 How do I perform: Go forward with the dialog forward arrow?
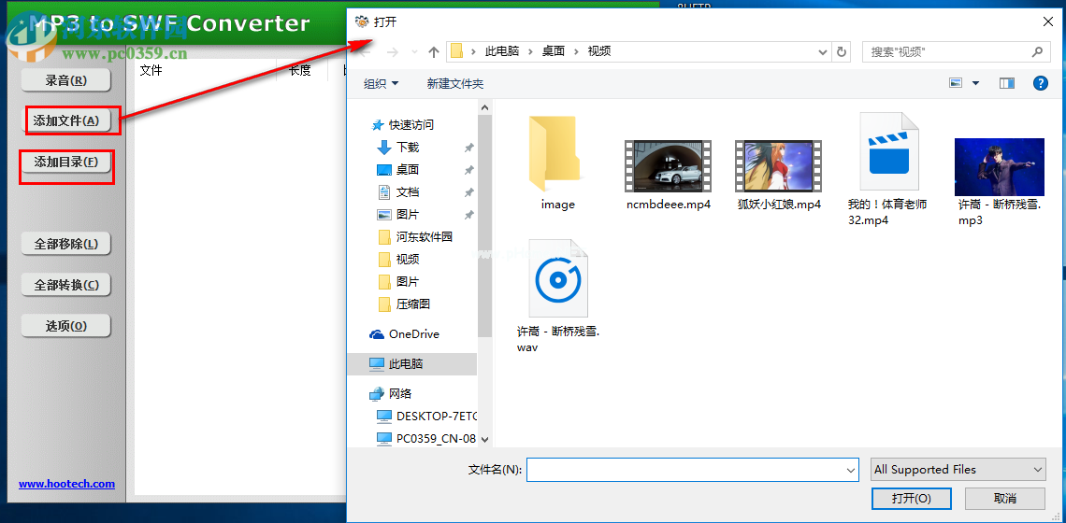[393, 51]
